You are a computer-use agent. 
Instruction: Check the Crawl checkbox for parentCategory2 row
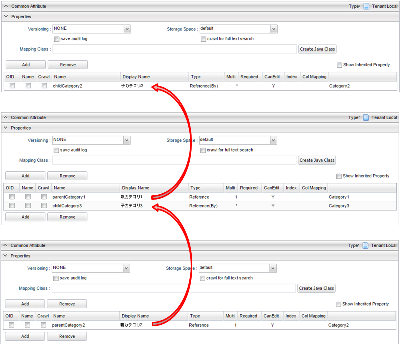(43, 325)
